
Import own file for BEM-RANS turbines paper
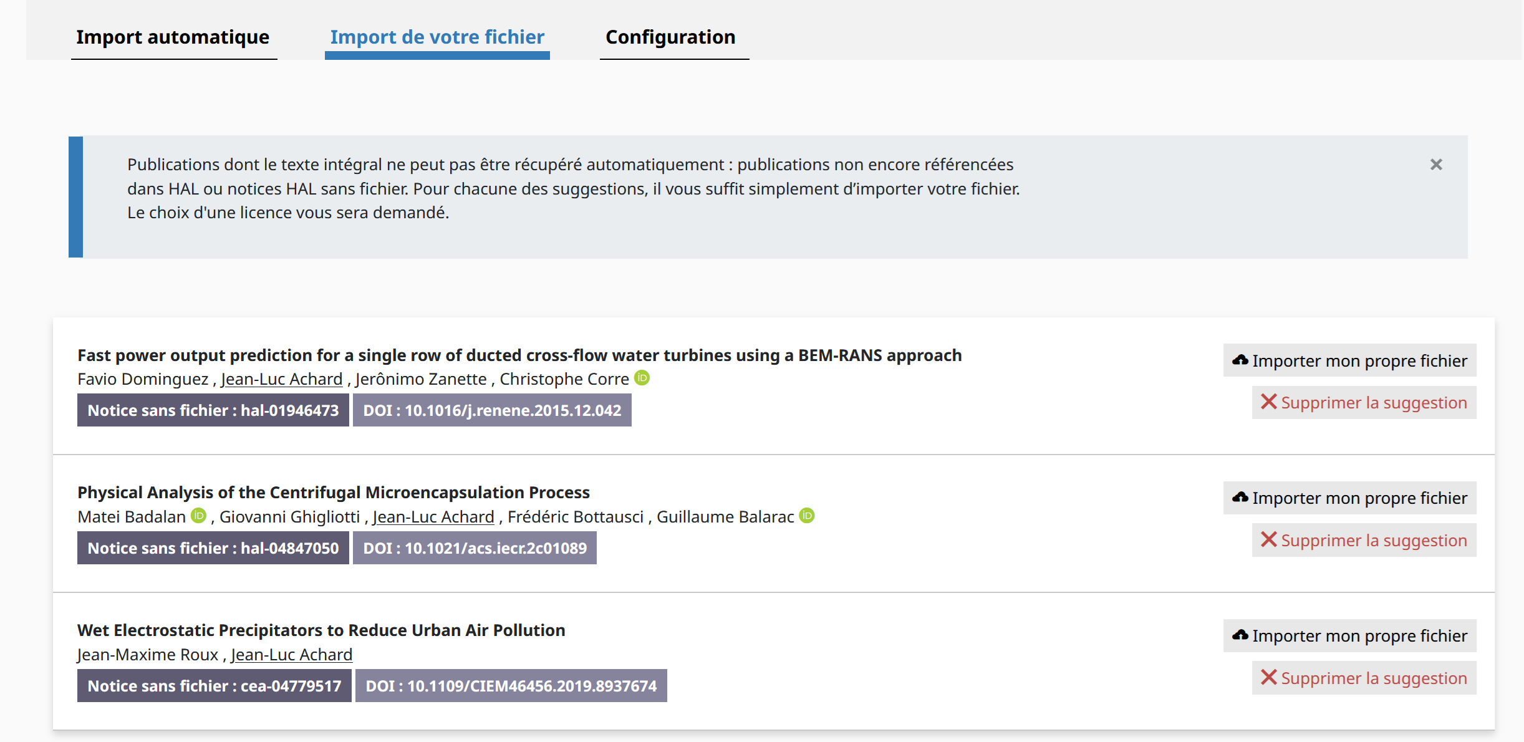(x=1349, y=360)
